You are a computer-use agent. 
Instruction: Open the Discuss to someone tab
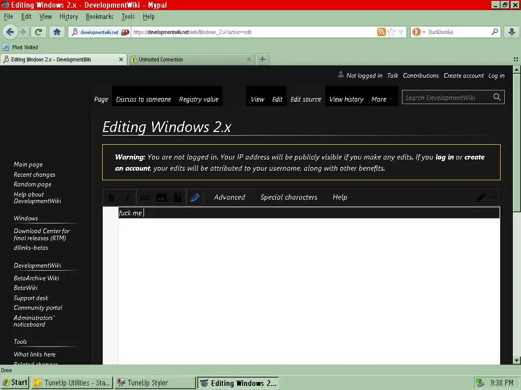tap(143, 99)
